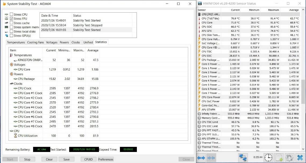Click the AIDA64 flame icon in title bar

(4, 4)
